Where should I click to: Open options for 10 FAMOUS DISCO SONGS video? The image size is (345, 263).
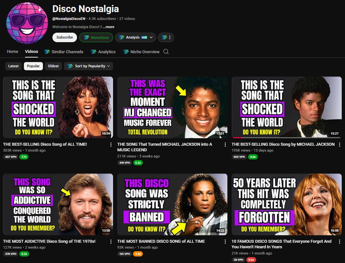(x=339, y=241)
